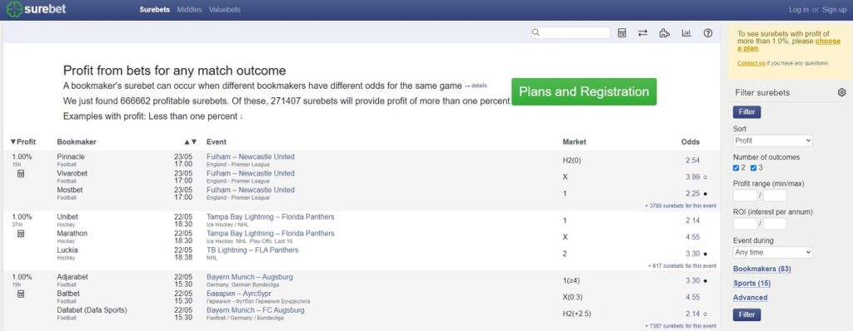Expand the Sports (15) section
Screen dimensions: 853x331
pos(752,283)
